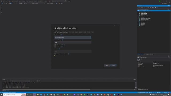The image size is (171, 96).
Task: Open the Debug menu
Action: (x=24, y=1)
